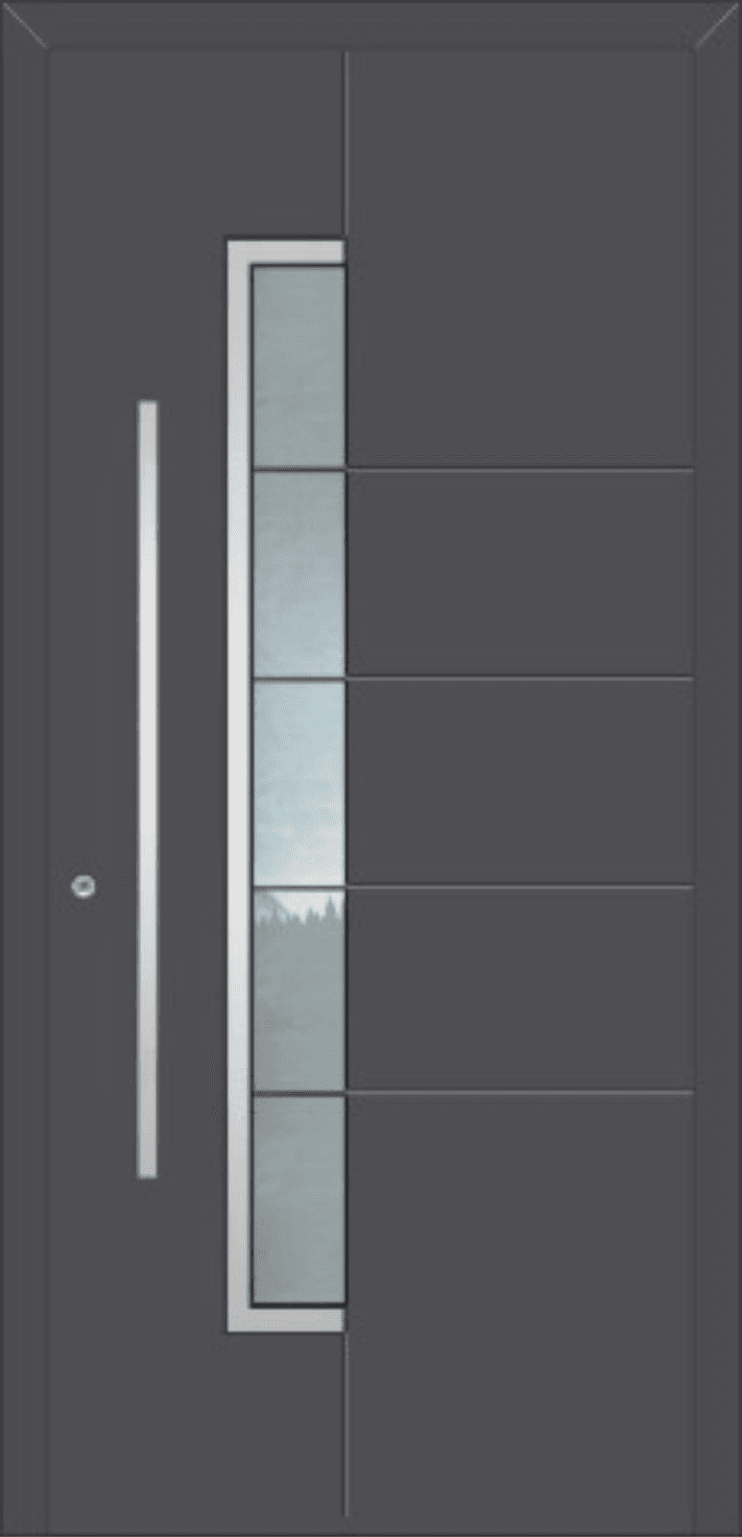Select third right panel between grooves
Image resolution: width=742 pixels, height=1537 pixels.
point(519,782)
